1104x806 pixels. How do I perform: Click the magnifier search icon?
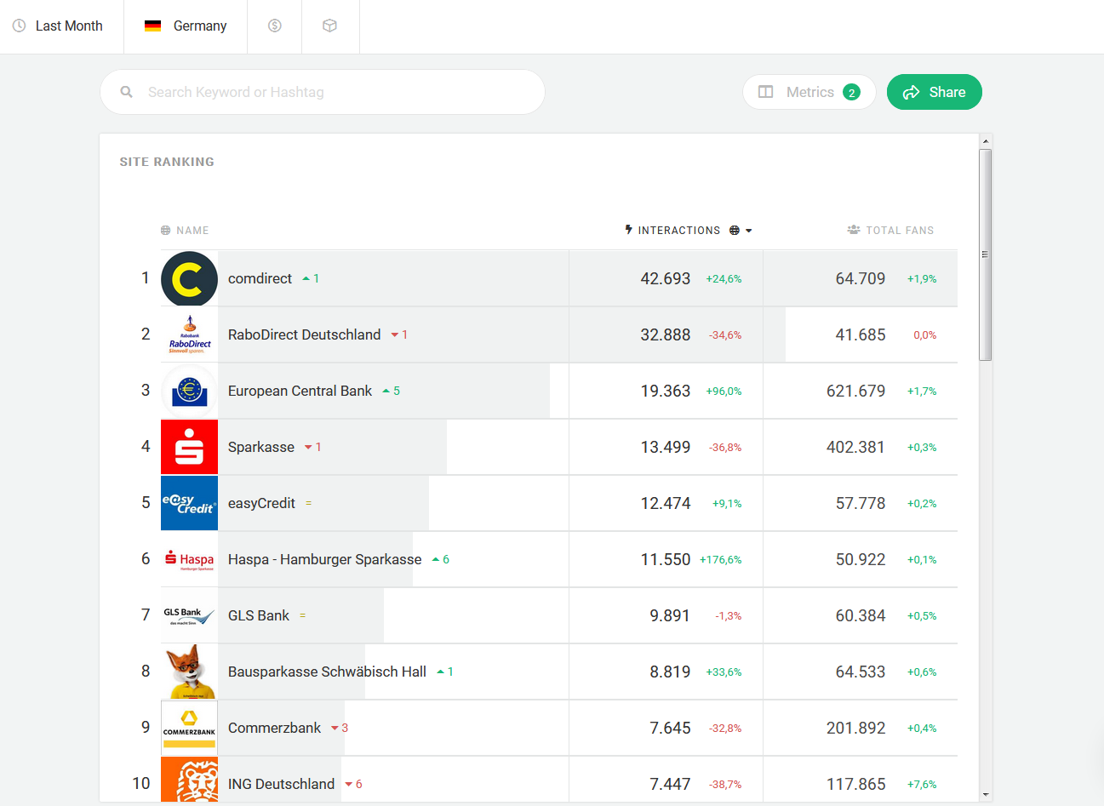[x=126, y=92]
